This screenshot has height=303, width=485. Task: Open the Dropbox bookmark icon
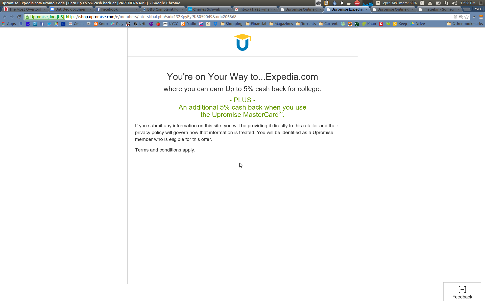(x=215, y=24)
